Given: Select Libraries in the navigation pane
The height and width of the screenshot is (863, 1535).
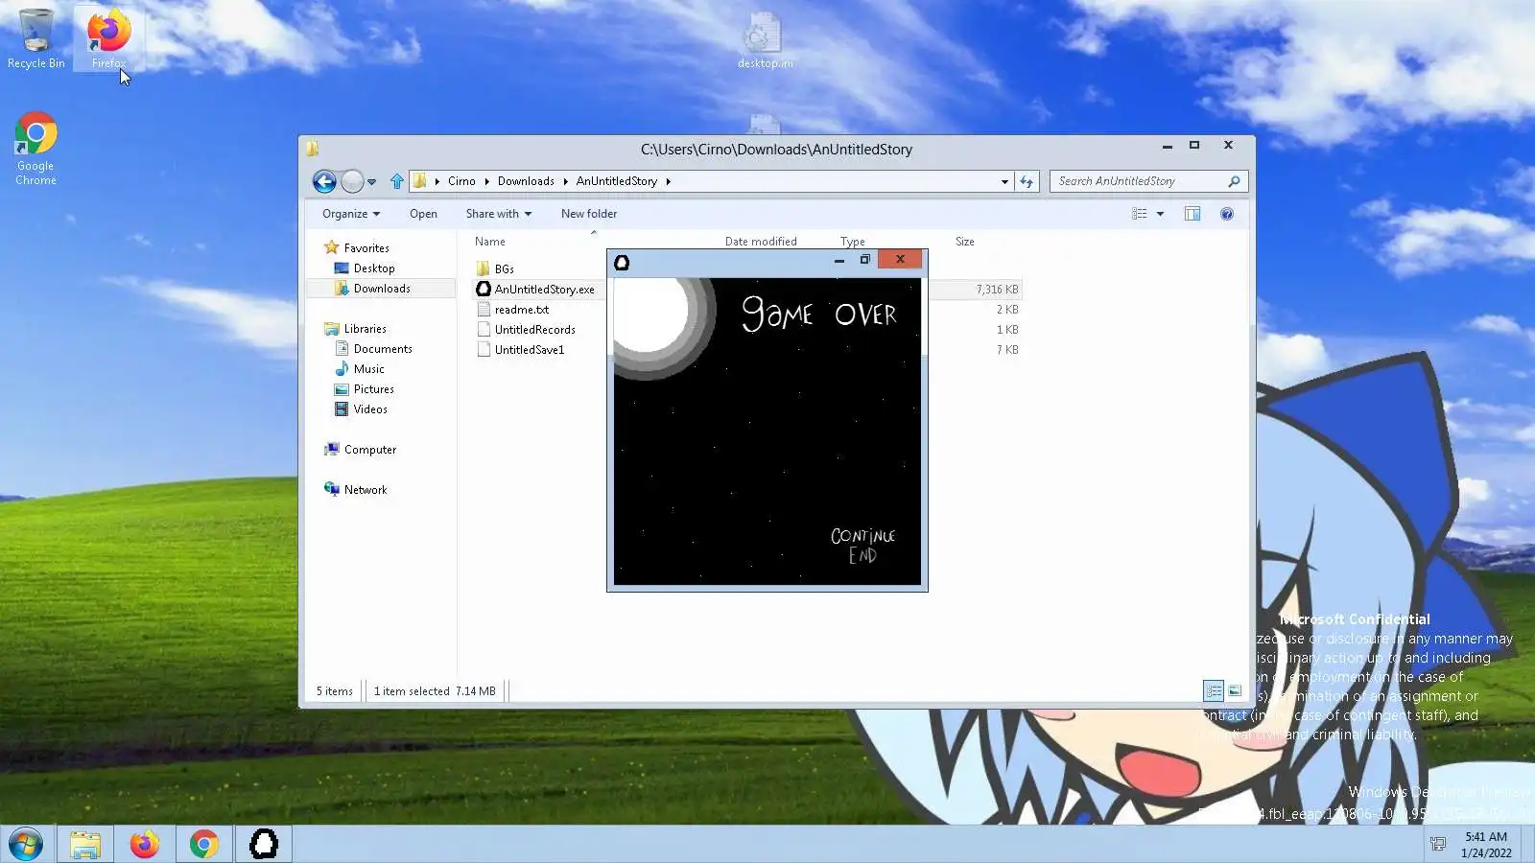Looking at the screenshot, I should pos(365,329).
